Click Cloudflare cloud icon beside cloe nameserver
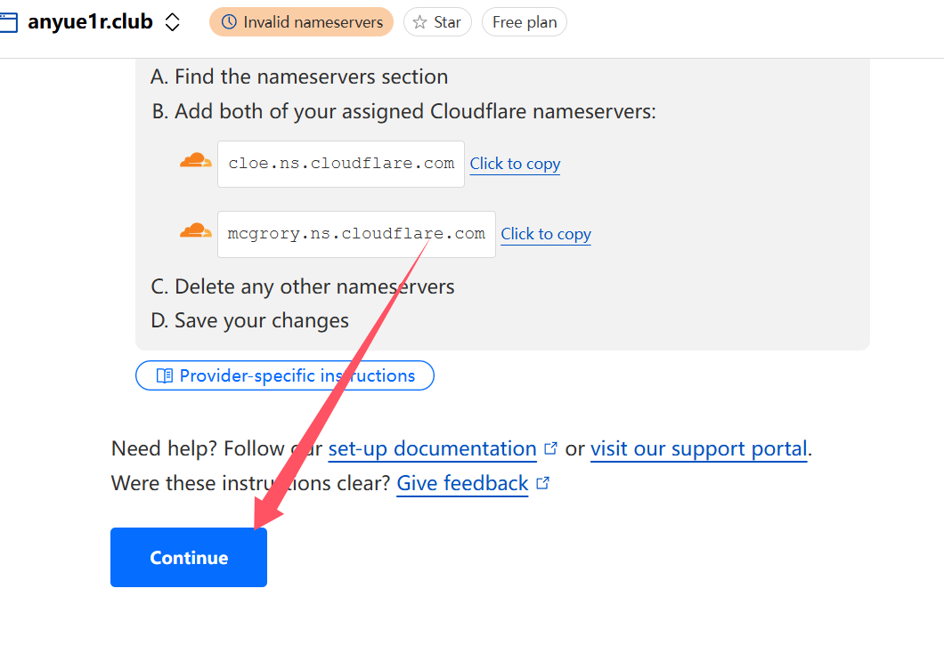944x653 pixels. [x=196, y=161]
